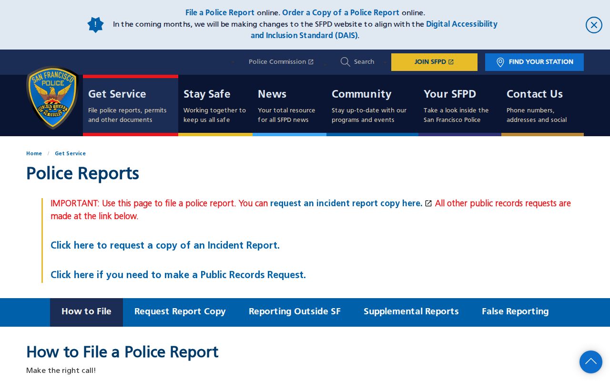Open the Contact Us menu
This screenshot has width=610, height=381.
(542, 105)
